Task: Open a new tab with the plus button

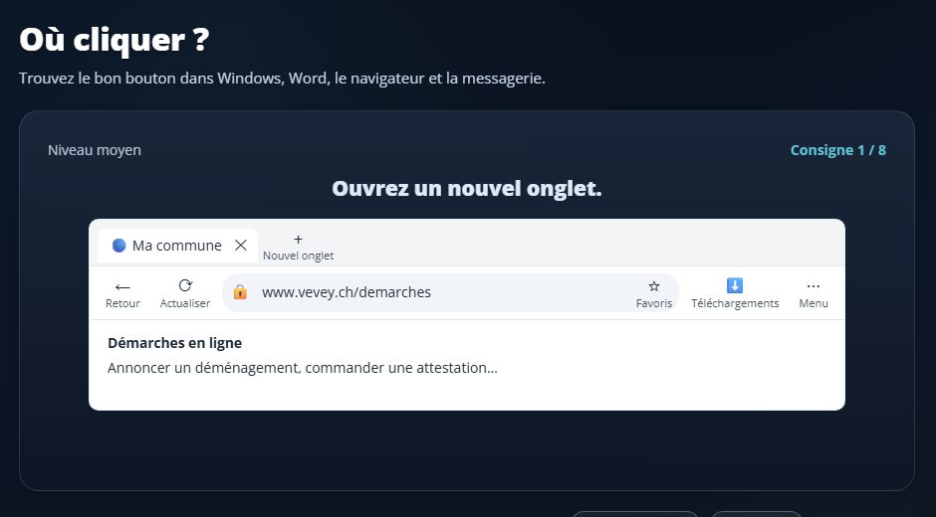Action: click(298, 247)
